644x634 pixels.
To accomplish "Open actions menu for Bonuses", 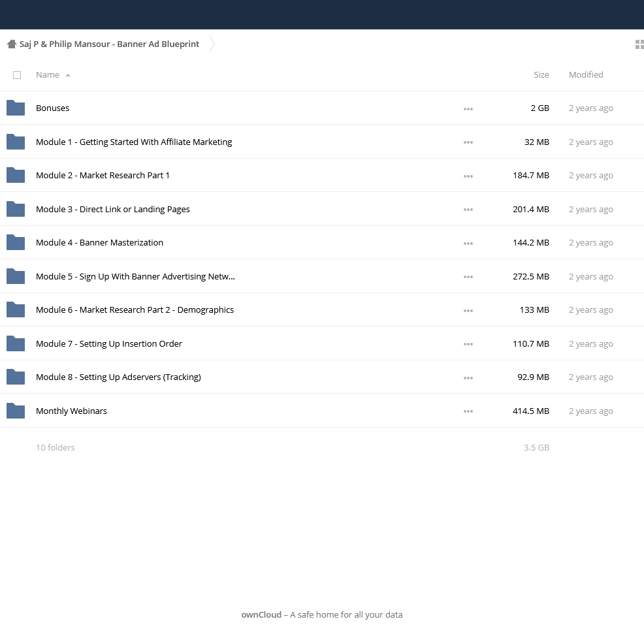I will [x=468, y=109].
